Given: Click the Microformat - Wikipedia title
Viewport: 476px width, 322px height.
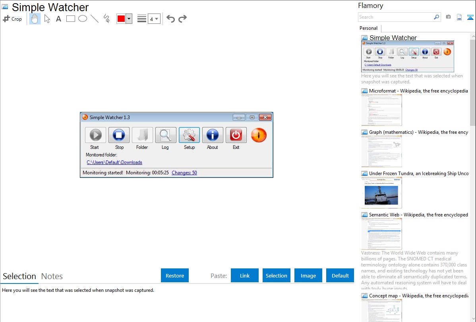Looking at the screenshot, I should point(418,91).
